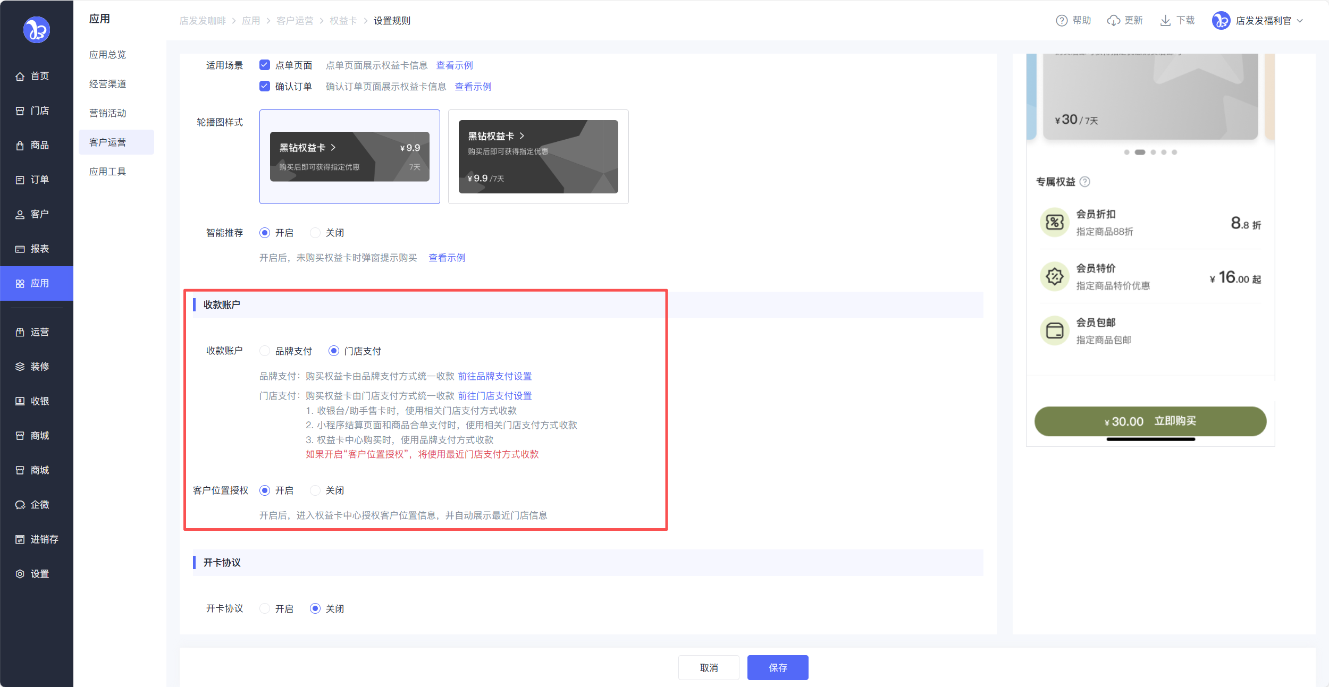Select 品牌支付 radio option
Image resolution: width=1329 pixels, height=687 pixels.
[265, 351]
